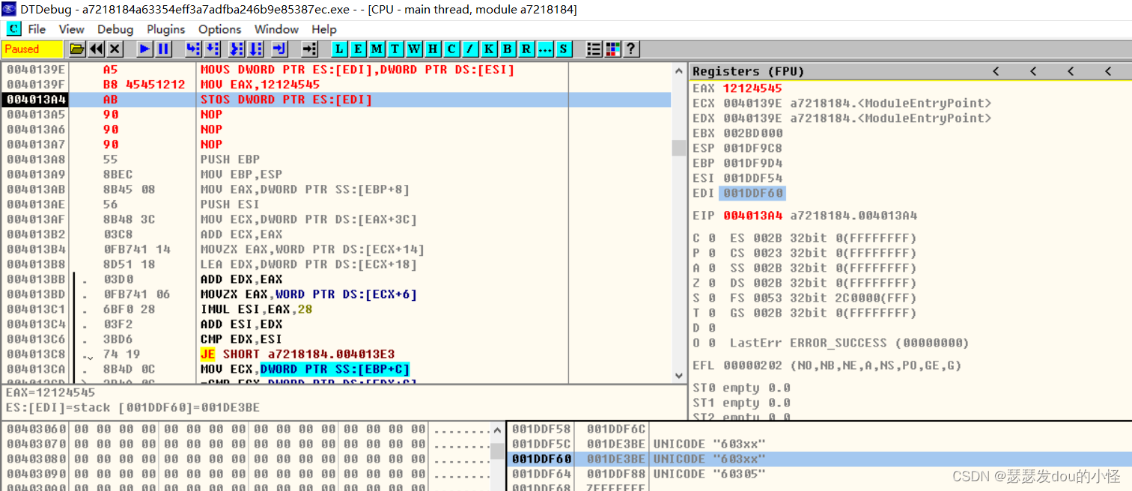Show Call stack using K button
Viewport: 1132px width, 491px height.
tap(489, 49)
